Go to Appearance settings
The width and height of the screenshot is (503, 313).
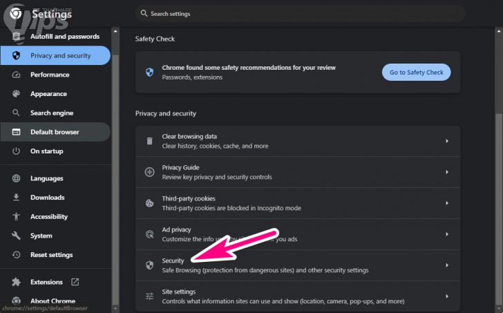(55, 94)
